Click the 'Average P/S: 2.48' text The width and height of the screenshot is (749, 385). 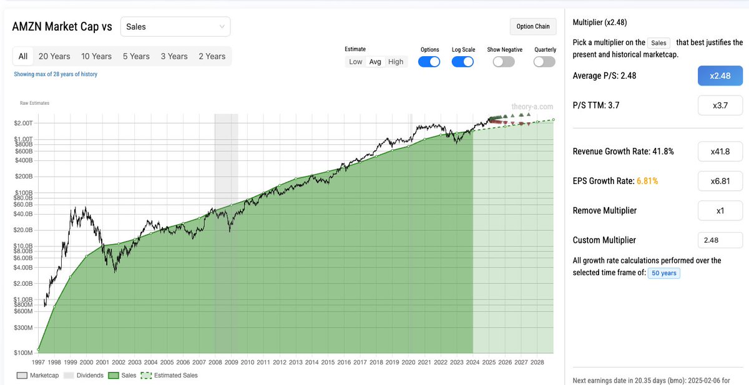coord(604,76)
